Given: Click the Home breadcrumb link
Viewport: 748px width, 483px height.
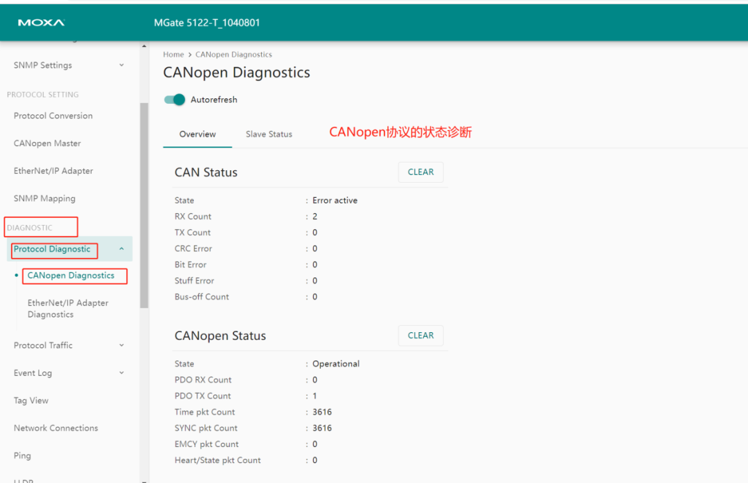Looking at the screenshot, I should pyautogui.click(x=173, y=54).
